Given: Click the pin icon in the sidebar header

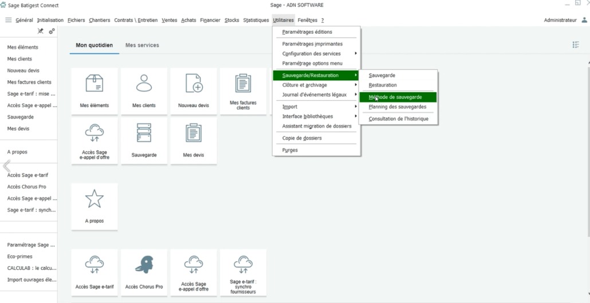Looking at the screenshot, I should tap(41, 32).
